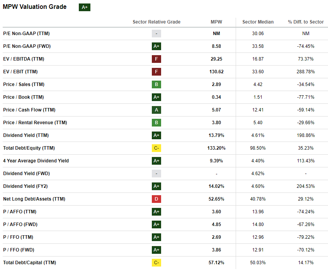Image resolution: width=328 pixels, height=270 pixels.
Task: Open the P/E Non-GAAP (TTM) metric link
Action: click(x=26, y=34)
